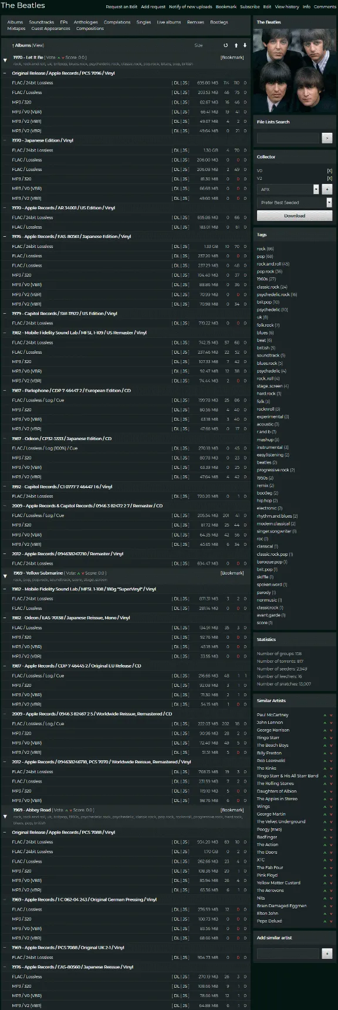Toggle the 1987 Odeon Japanese Edition CD
Screen dimensions: 338x1010
[5, 439]
